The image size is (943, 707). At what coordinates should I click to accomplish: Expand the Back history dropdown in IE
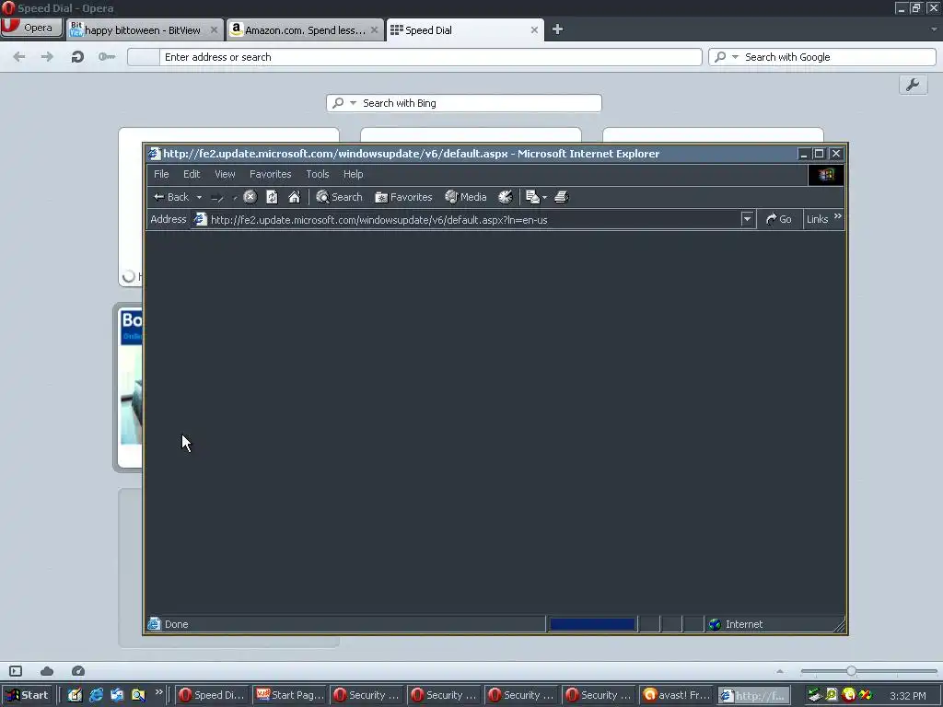pos(199,197)
